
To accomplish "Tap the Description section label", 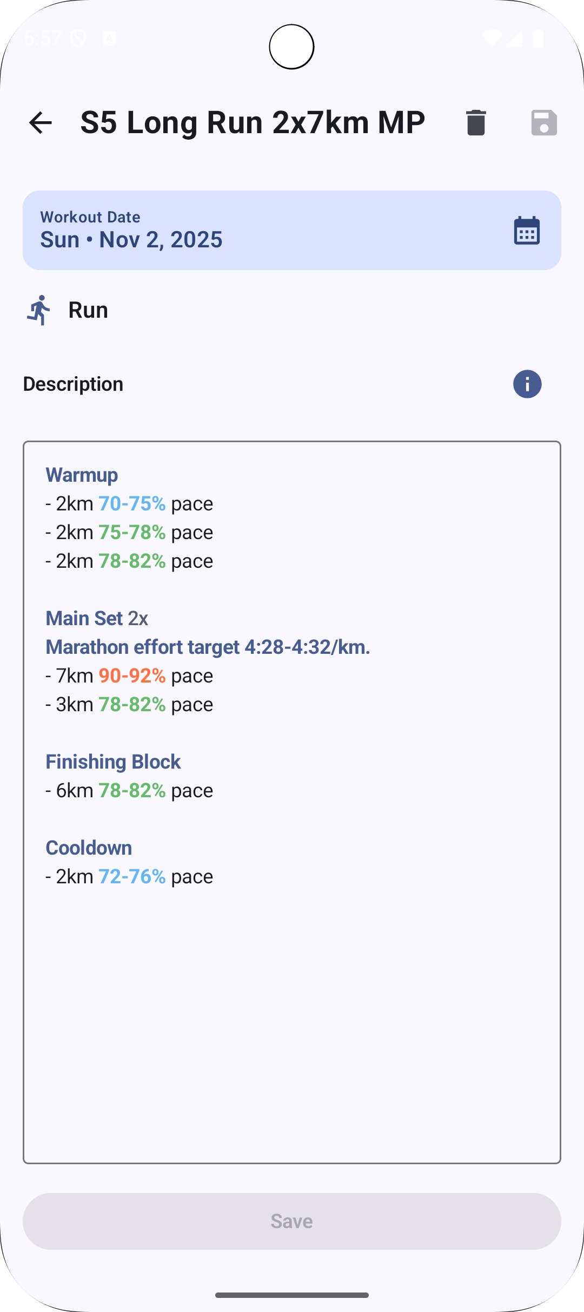I will (73, 384).
